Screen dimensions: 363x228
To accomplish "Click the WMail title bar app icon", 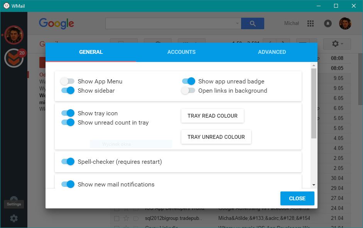I will tap(7, 6).
